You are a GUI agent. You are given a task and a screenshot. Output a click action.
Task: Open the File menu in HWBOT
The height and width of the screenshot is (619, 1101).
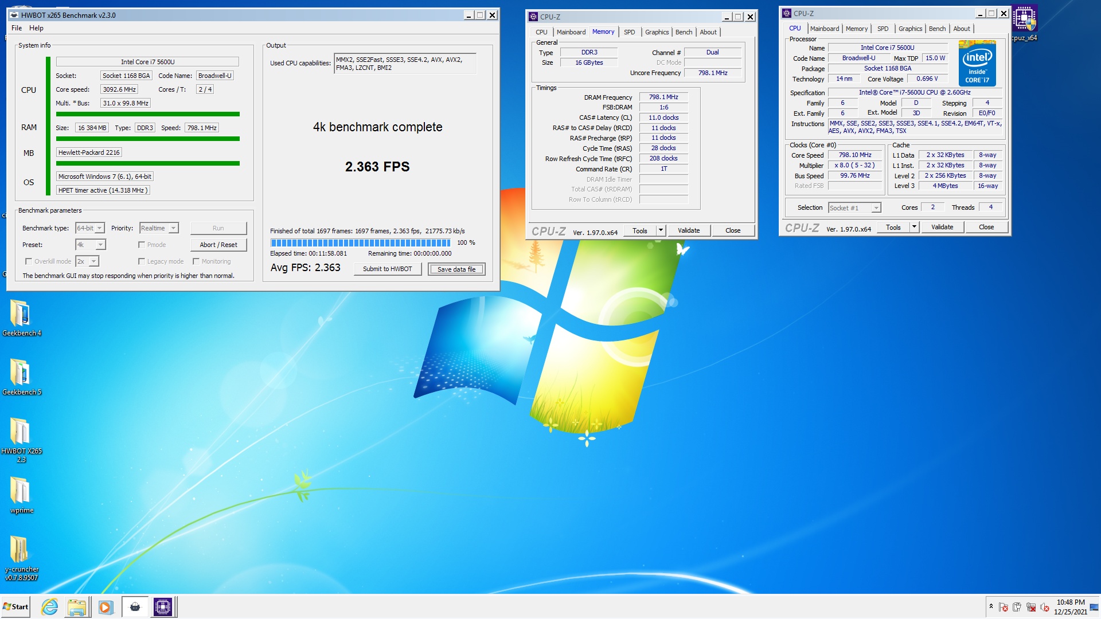coord(17,28)
